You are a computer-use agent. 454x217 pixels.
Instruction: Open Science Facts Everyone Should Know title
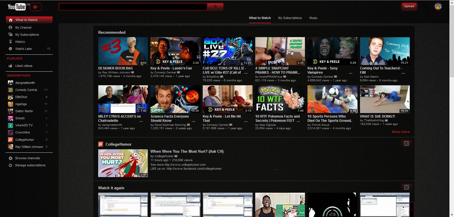tap(170, 118)
